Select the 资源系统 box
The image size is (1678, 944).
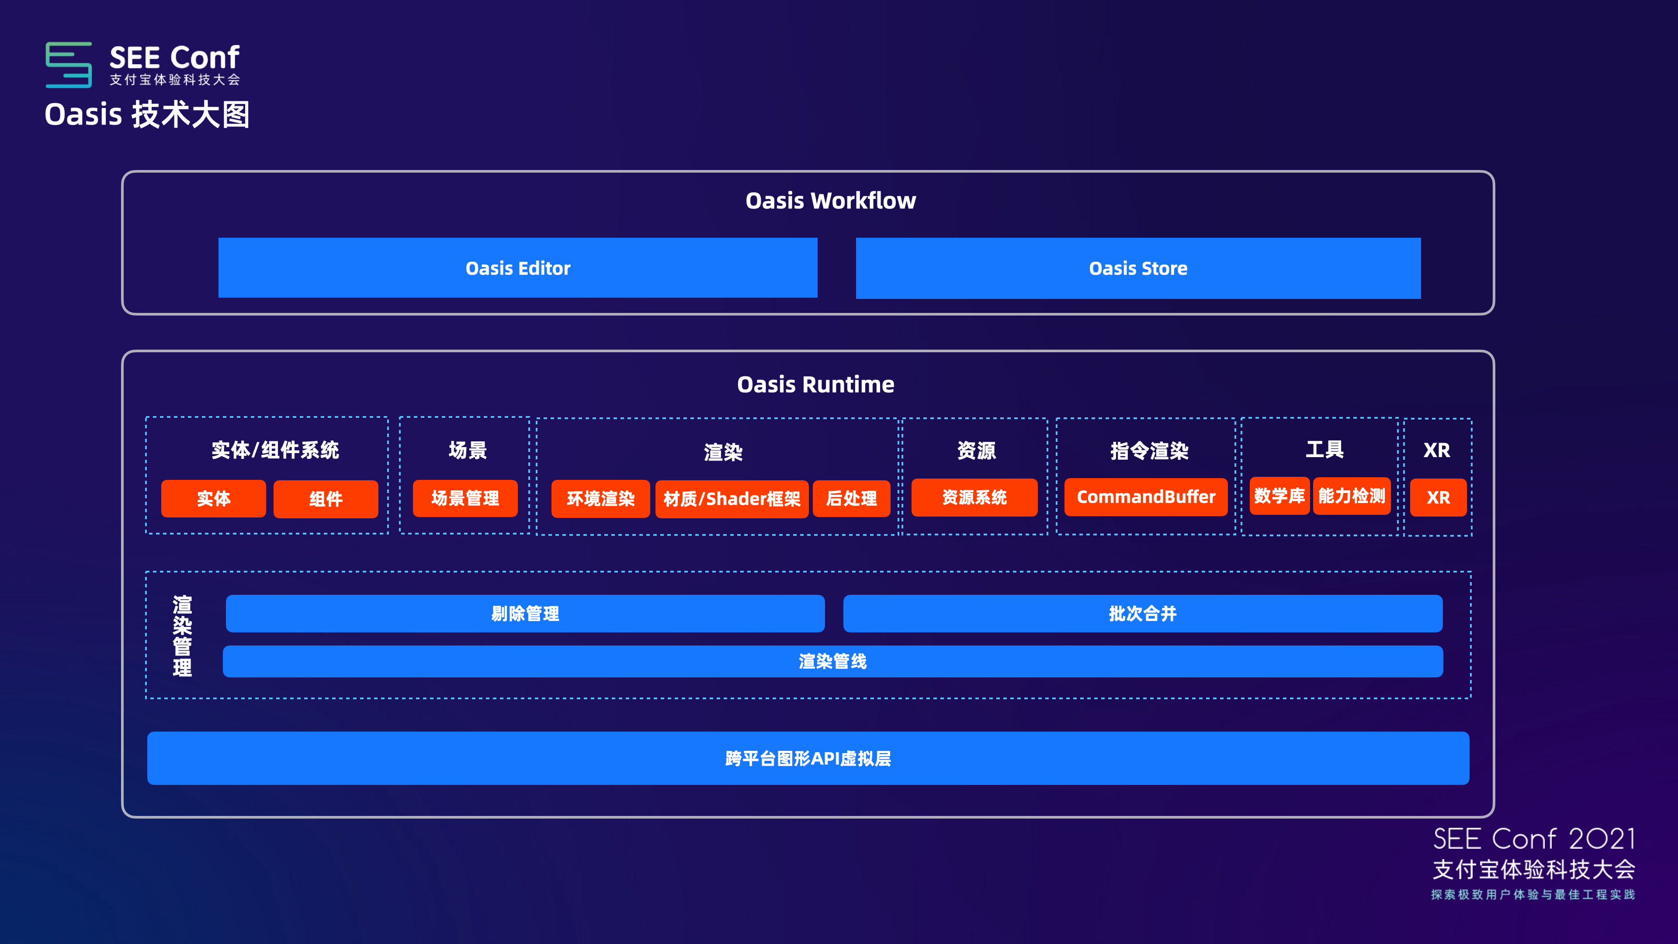pyautogui.click(x=974, y=497)
